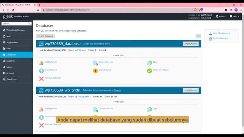The height and width of the screenshot is (137, 244).
Task: Click the plesk logo
Action: pos(8,16)
